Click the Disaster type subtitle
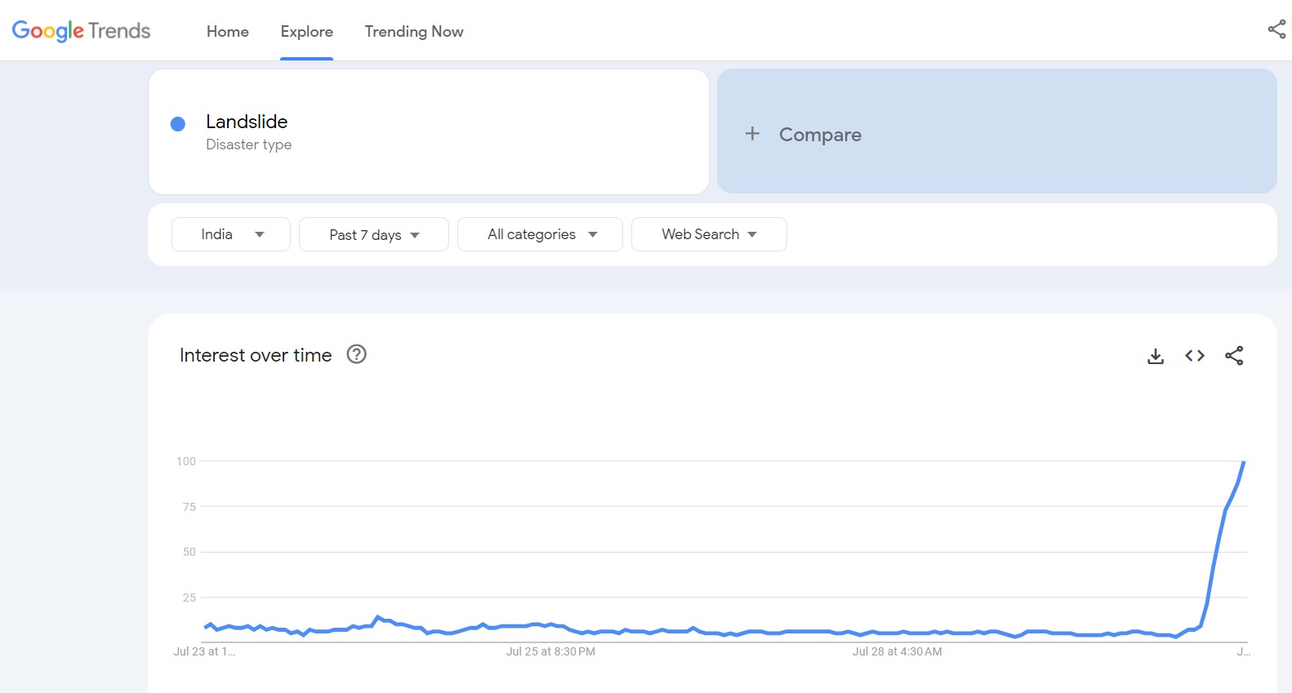Viewport: 1292px width, 693px height. point(248,144)
